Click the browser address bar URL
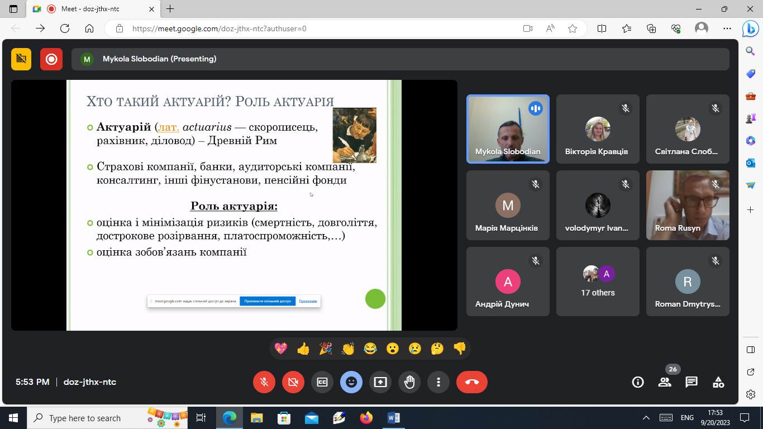The width and height of the screenshot is (763, 429). coord(219,28)
